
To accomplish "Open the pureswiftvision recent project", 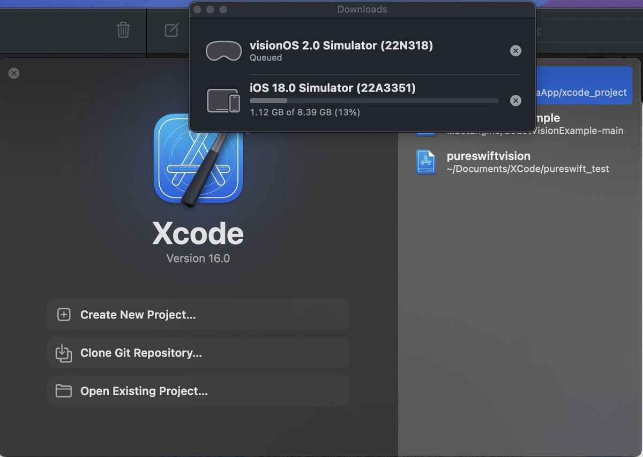I will 520,162.
